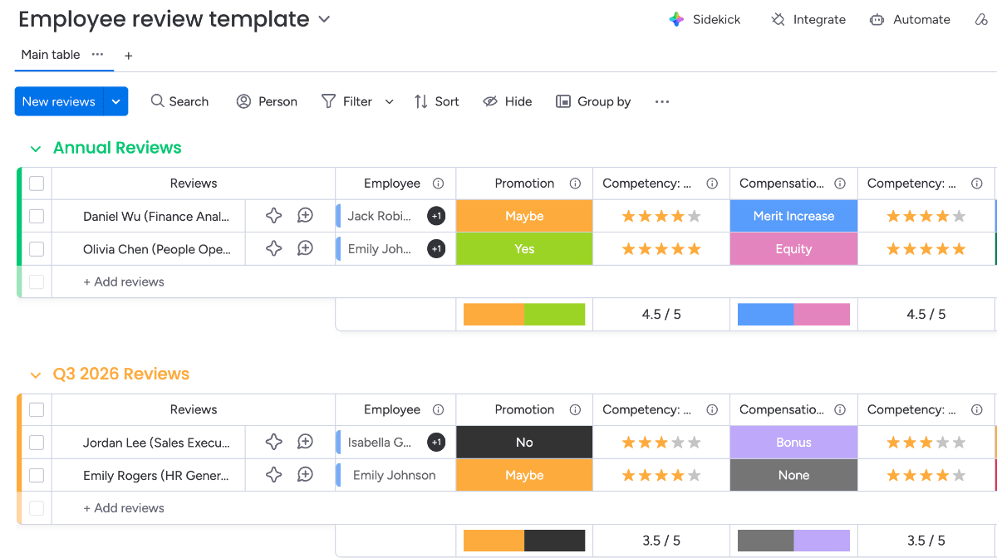Add reviews in Q3 2026 Reviews group
The height and width of the screenshot is (558, 997).
click(x=124, y=508)
